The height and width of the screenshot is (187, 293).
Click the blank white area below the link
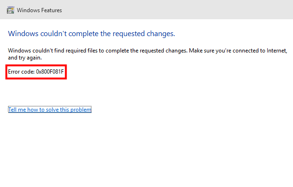pos(146,150)
